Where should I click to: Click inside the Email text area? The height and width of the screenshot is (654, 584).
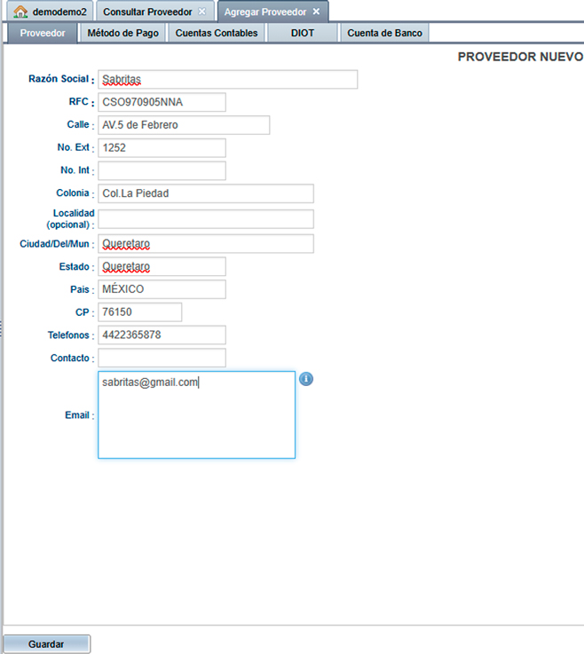(196, 422)
